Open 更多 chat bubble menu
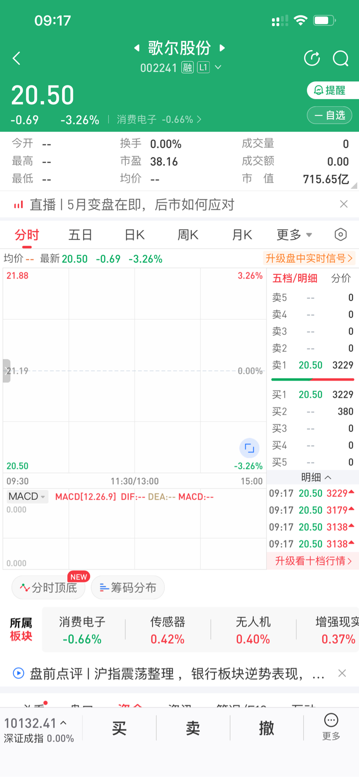 [331, 727]
